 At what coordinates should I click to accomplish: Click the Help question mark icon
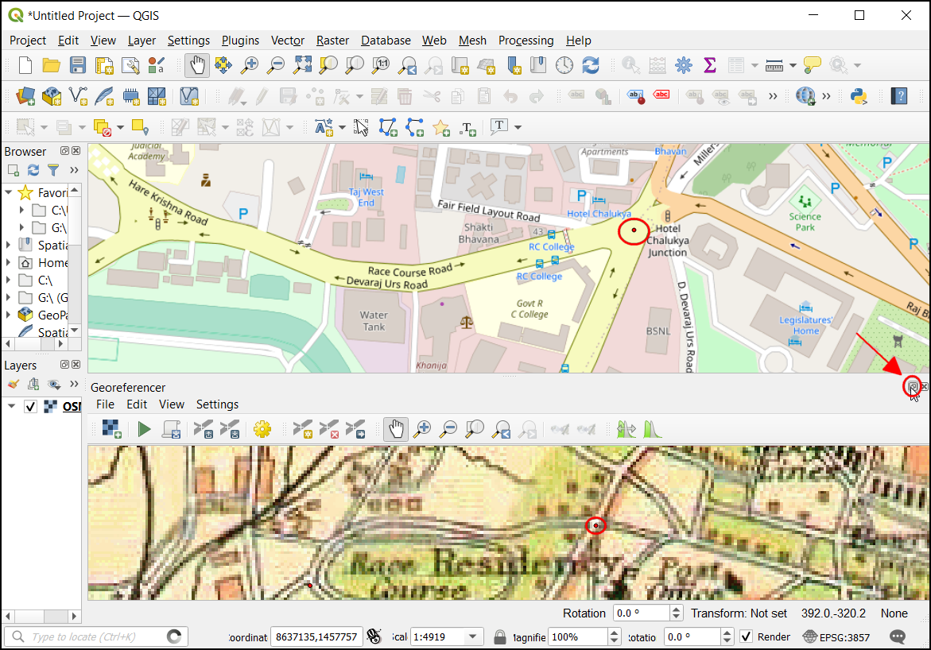899,95
